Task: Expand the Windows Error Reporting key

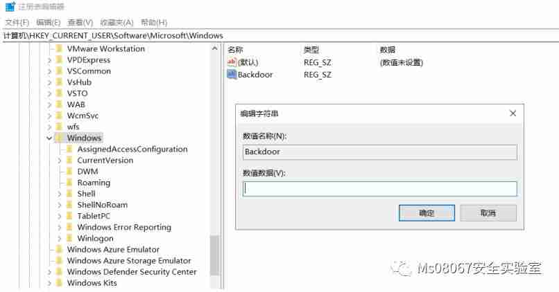Action: click(x=59, y=227)
